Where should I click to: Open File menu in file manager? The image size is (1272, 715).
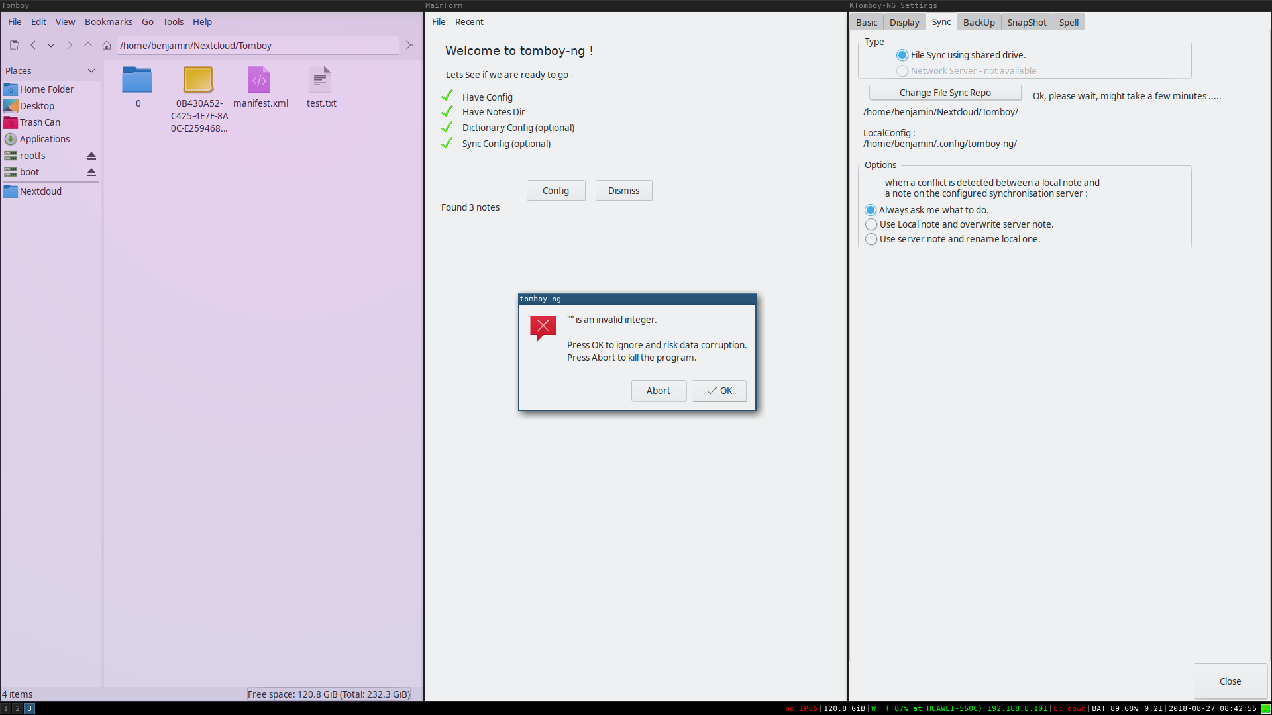coord(15,22)
